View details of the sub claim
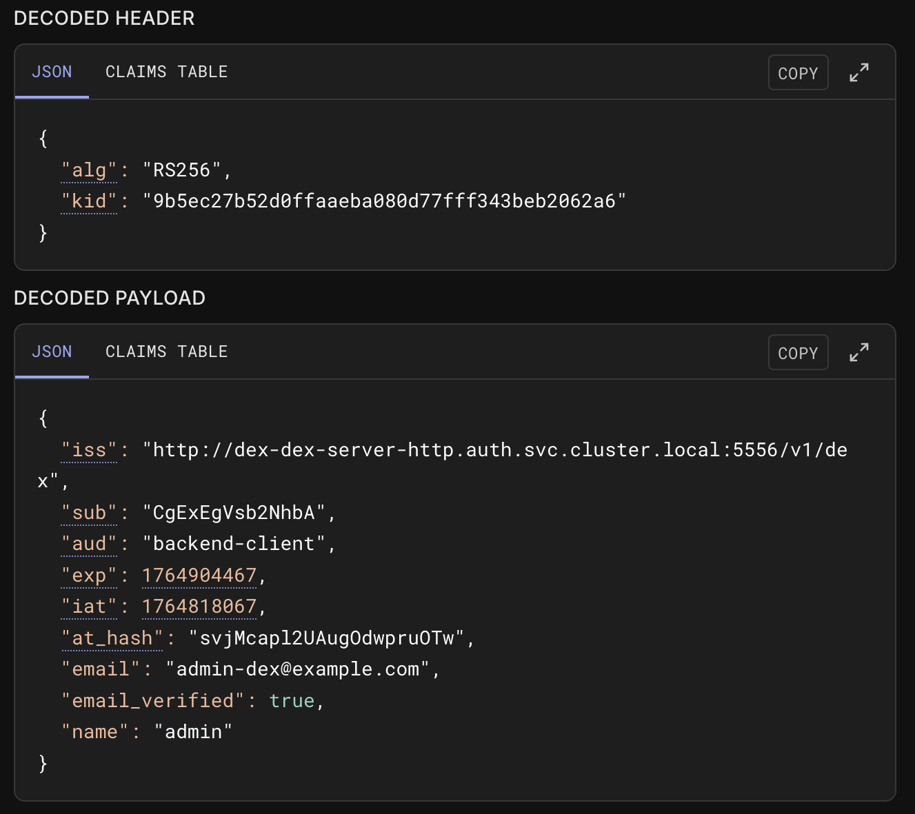915x814 pixels. pyautogui.click(x=90, y=512)
